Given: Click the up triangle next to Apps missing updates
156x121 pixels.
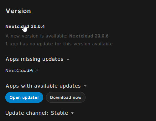Looking at the screenshot, I should pos(68,60).
